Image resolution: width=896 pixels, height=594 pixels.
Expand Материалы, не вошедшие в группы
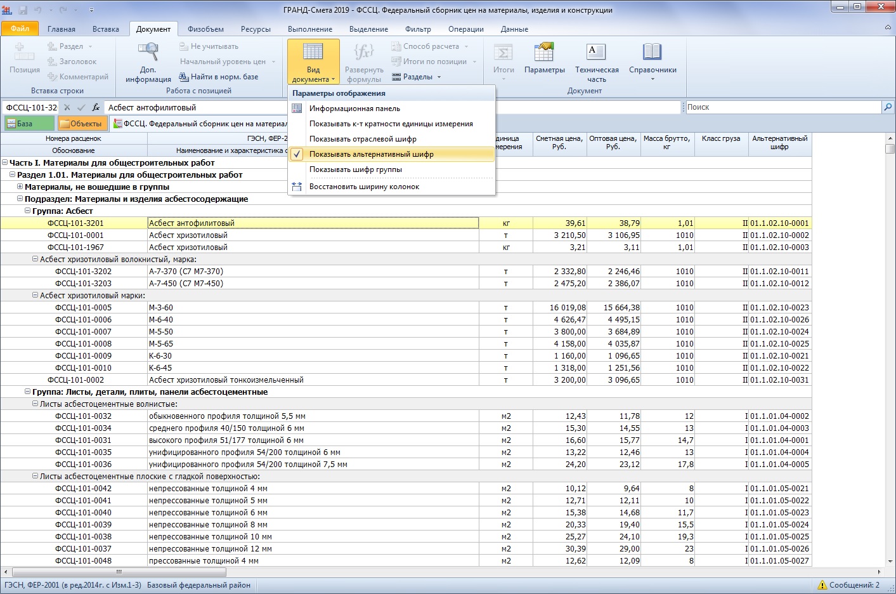point(20,187)
